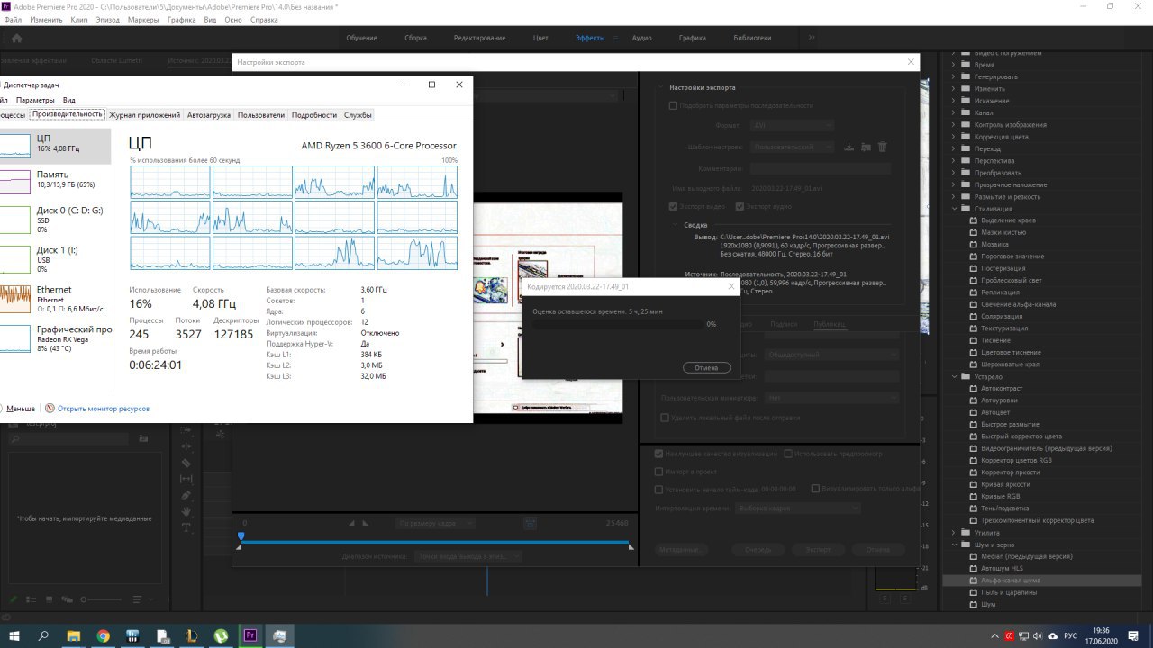Select the Track Select Forward tool
This screenshot has width=1153, height=648.
pyautogui.click(x=186, y=430)
